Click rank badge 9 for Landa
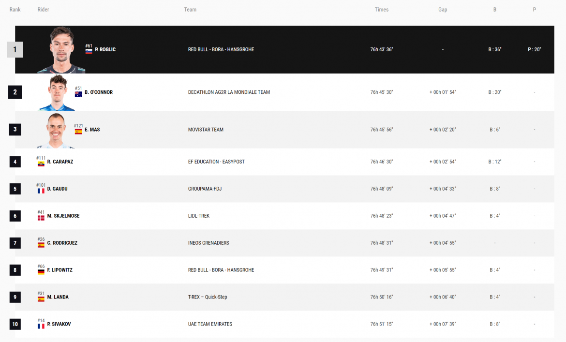The image size is (566, 342). click(15, 297)
